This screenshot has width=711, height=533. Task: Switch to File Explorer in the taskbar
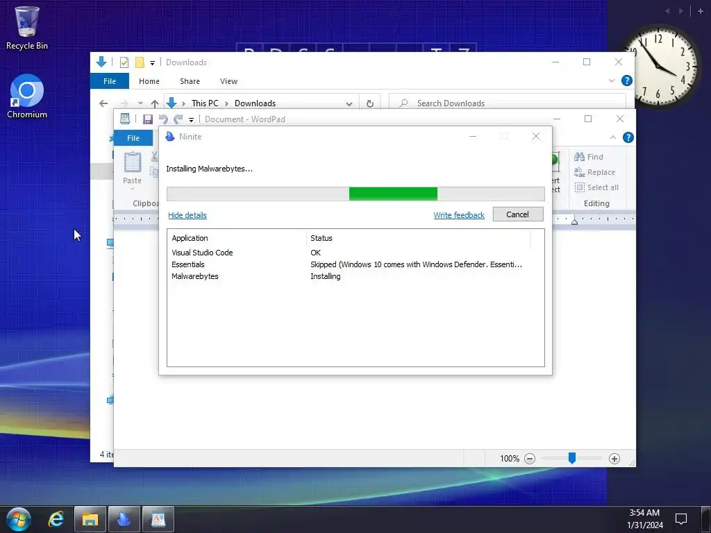[90, 519]
